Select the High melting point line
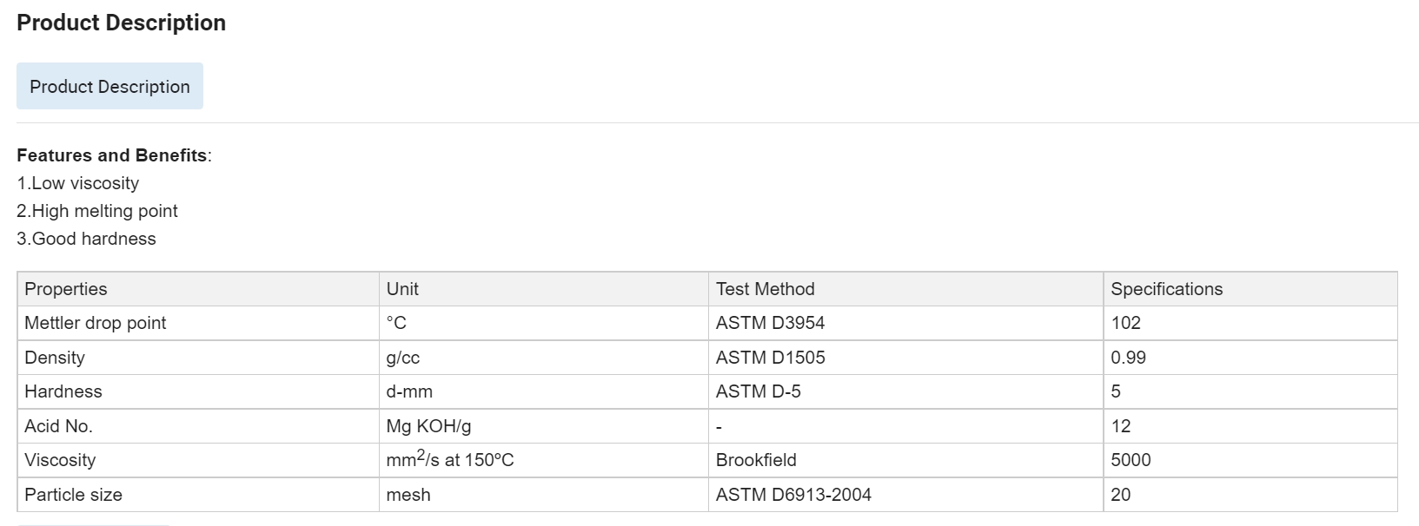Screen dimensions: 1419x526 [x=97, y=211]
